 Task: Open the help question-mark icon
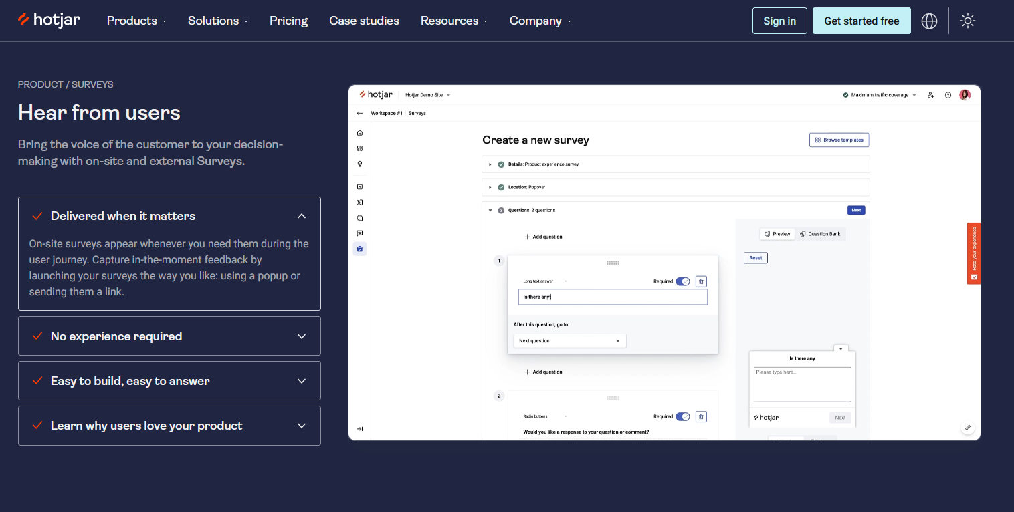pos(948,94)
